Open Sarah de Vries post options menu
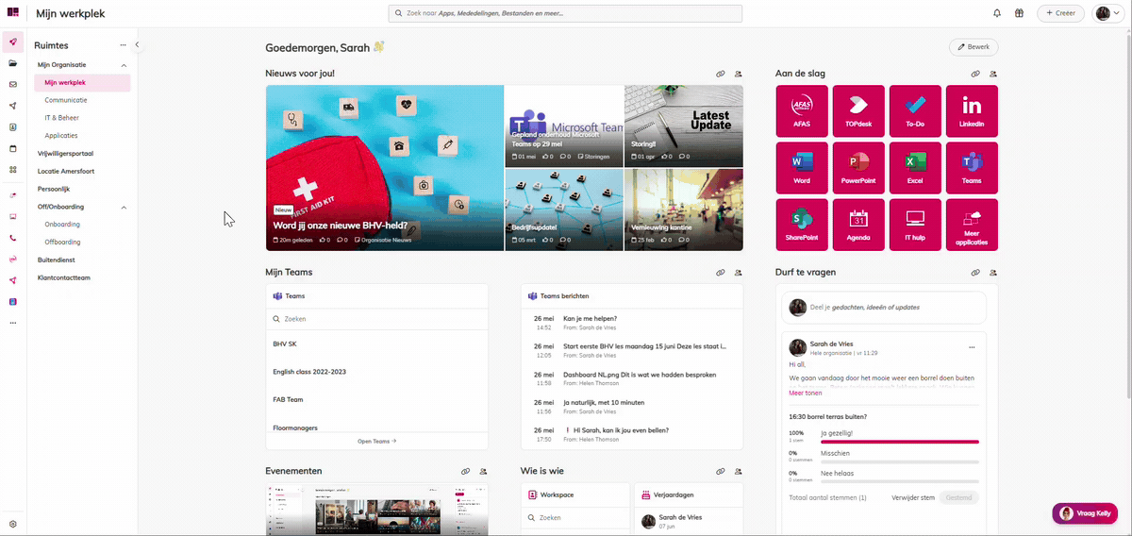 (x=972, y=347)
